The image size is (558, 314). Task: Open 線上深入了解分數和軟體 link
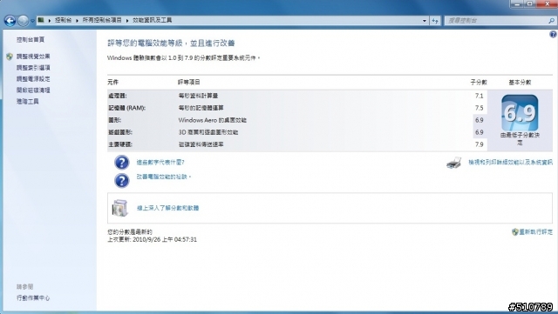click(x=167, y=208)
